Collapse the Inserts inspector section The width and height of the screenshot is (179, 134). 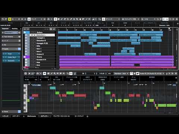pyautogui.click(x=11, y=49)
